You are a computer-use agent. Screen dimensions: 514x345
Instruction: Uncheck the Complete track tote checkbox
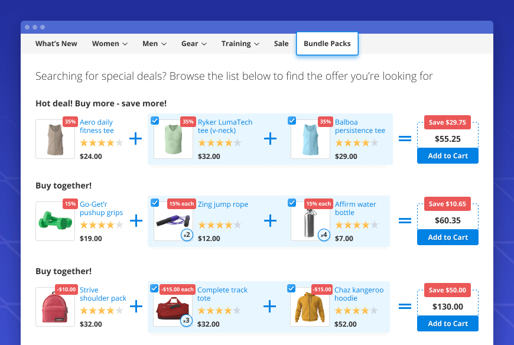[x=155, y=288]
